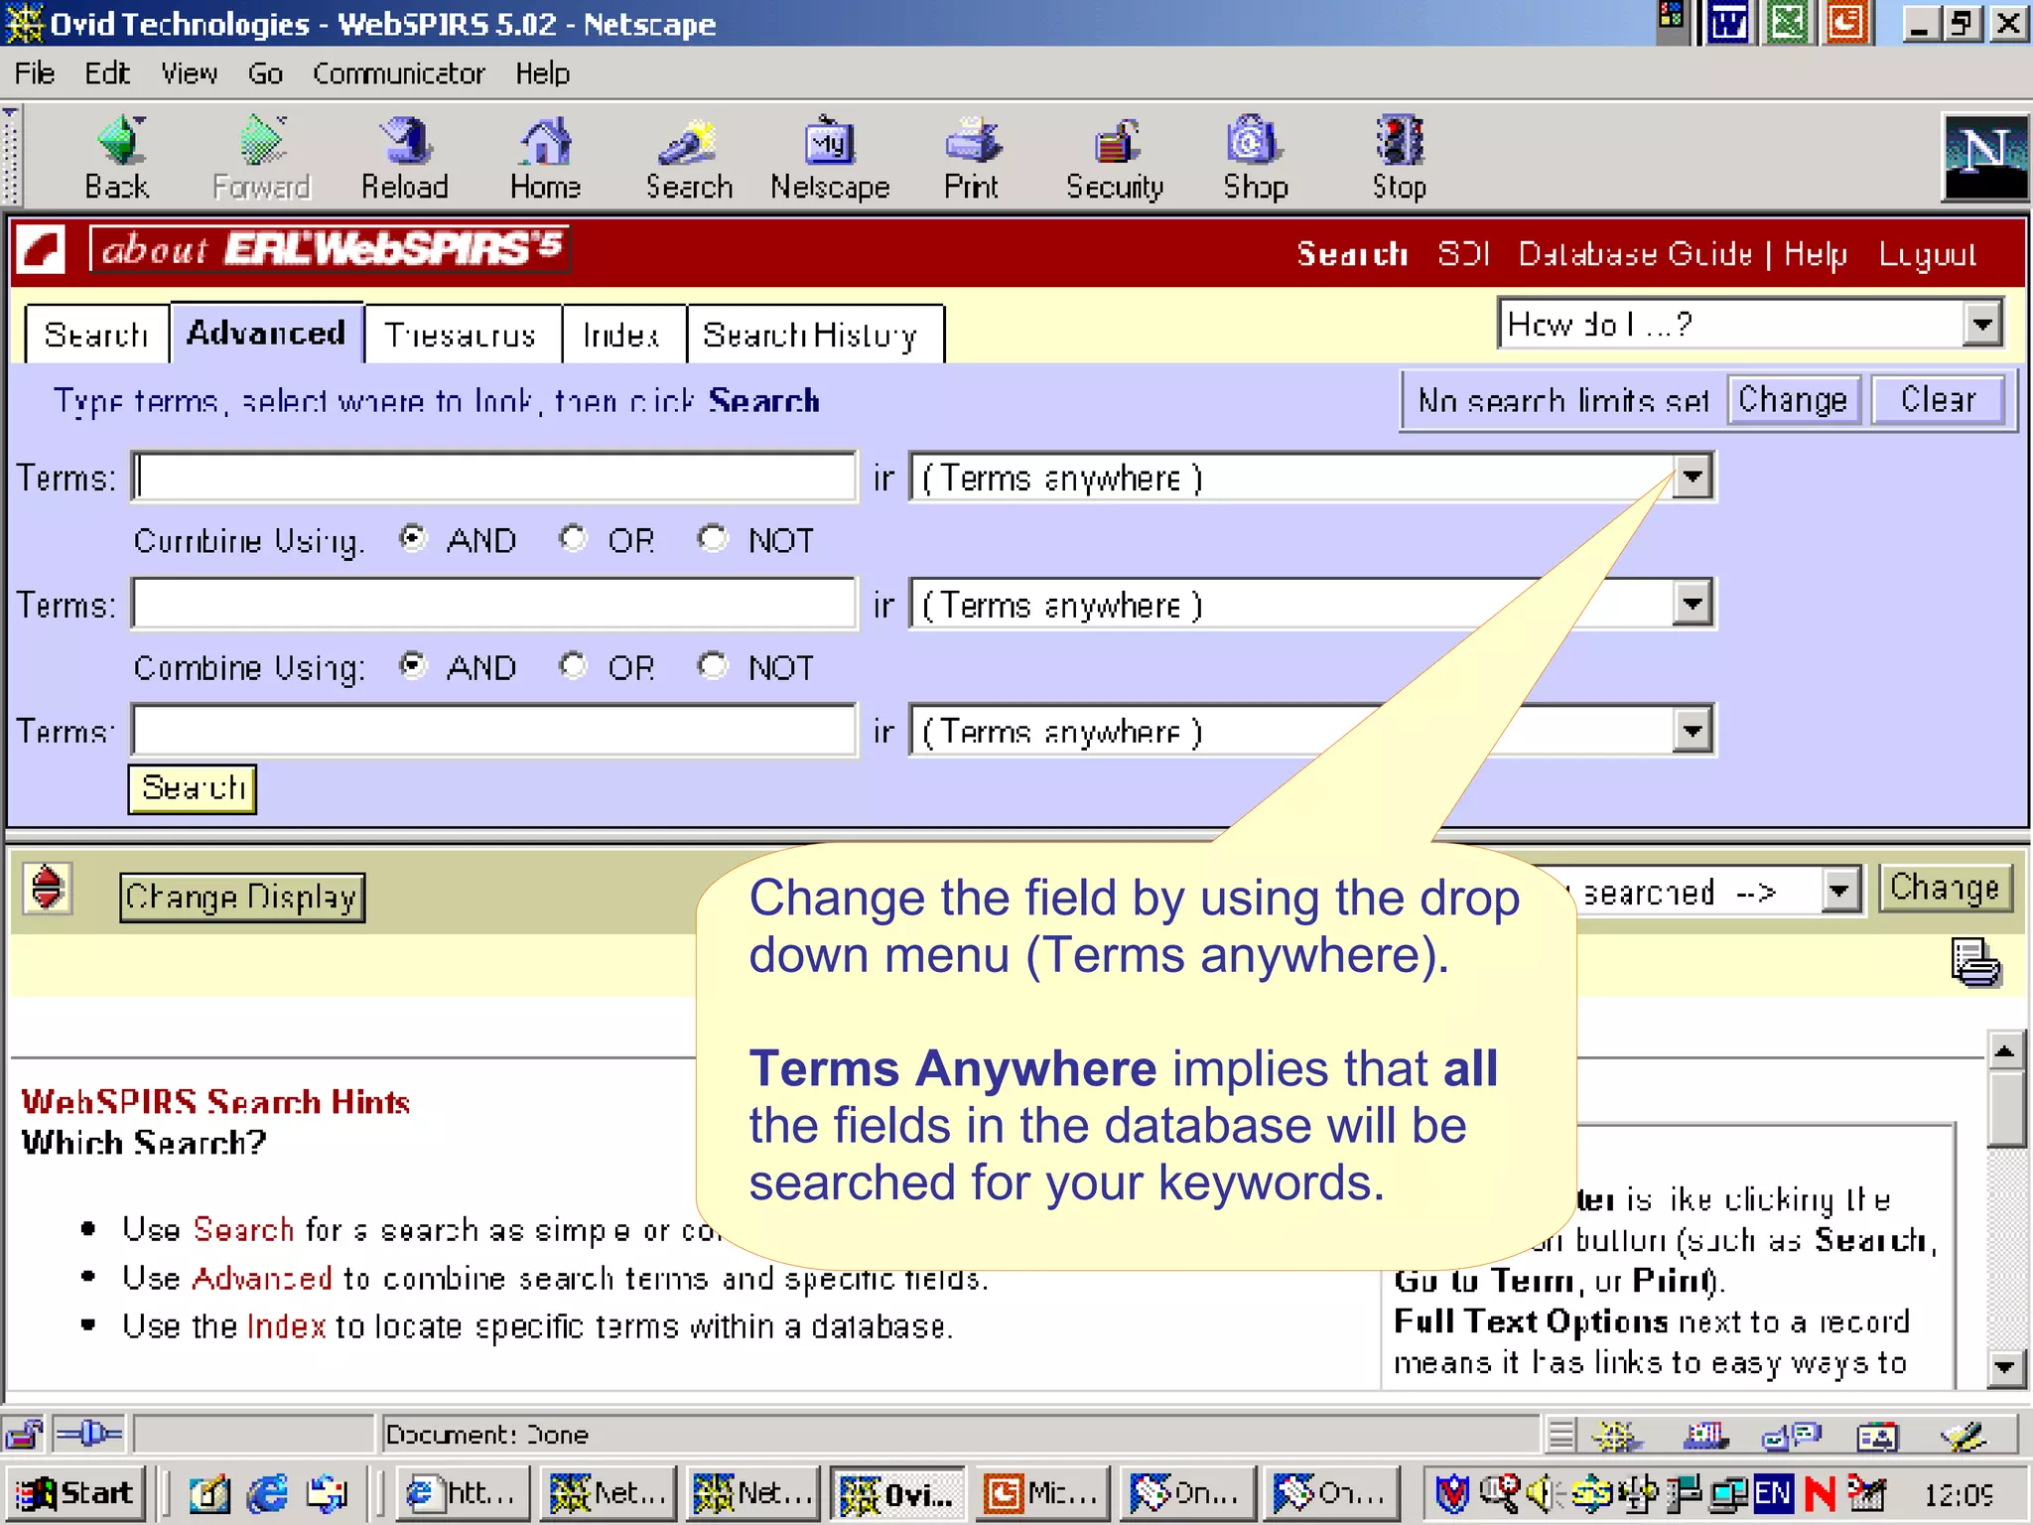The image size is (2033, 1525).
Task: Open the Edit menu
Action: (x=107, y=73)
